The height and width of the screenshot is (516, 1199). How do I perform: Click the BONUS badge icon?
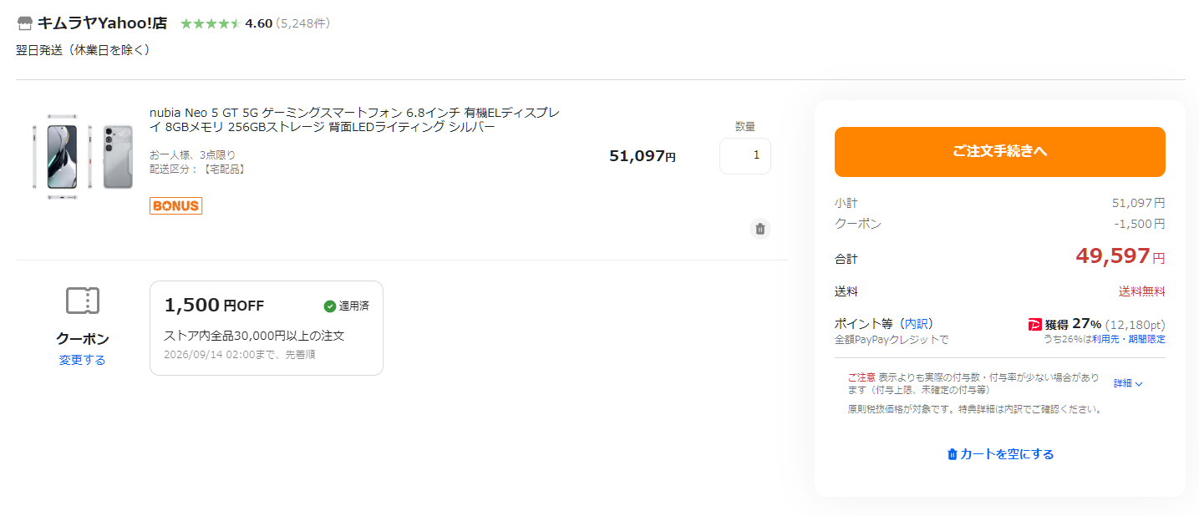pyautogui.click(x=175, y=205)
